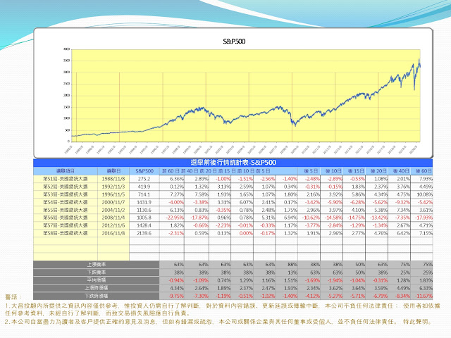Select the row label 第51屆-美國總統大選
Image resolution: width=451 pixels, height=338 pixels.
point(66,179)
